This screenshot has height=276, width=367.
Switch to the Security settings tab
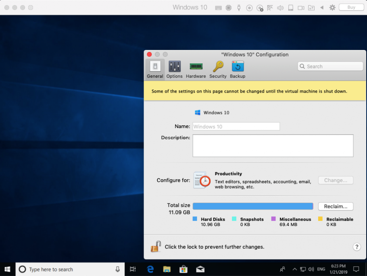pyautogui.click(x=218, y=68)
